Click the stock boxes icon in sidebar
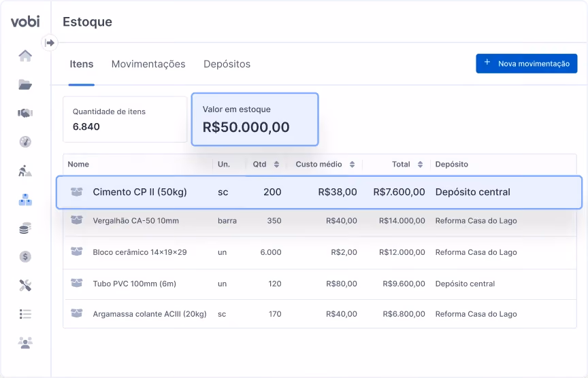The width and height of the screenshot is (588, 378). pos(25,199)
